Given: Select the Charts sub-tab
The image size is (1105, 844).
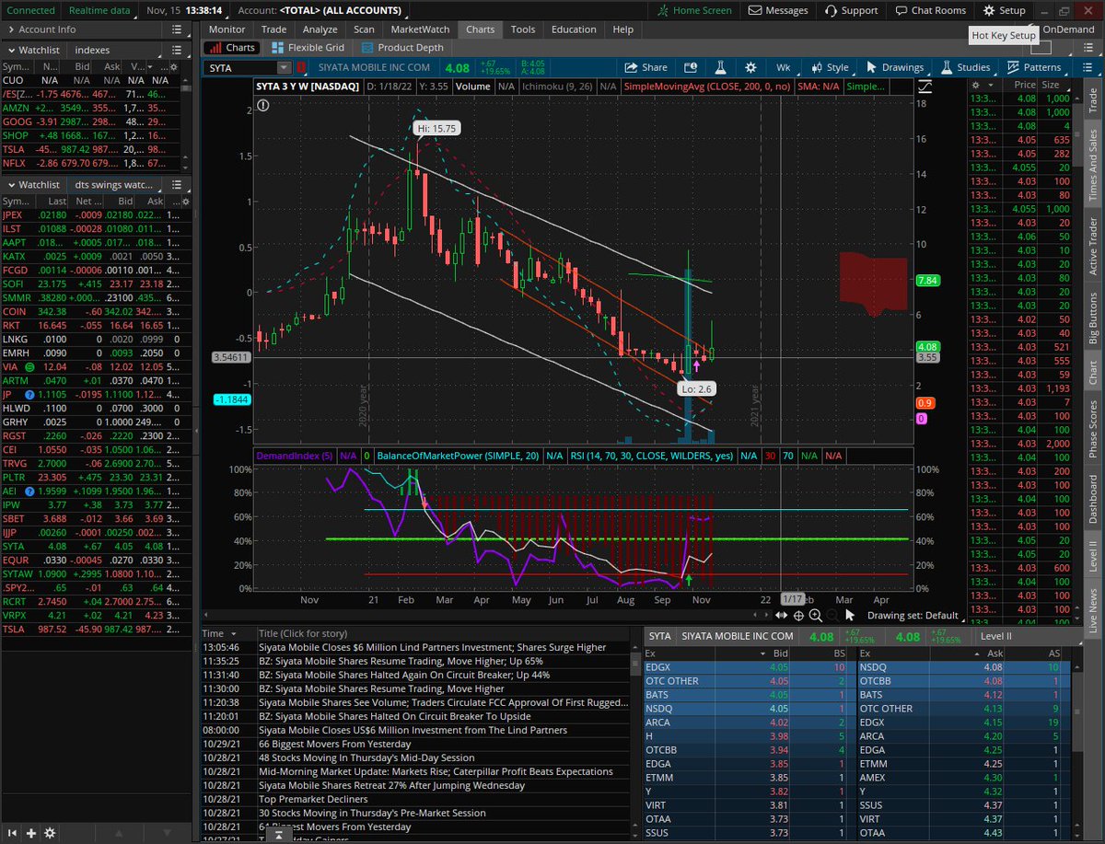Looking at the screenshot, I should point(231,47).
